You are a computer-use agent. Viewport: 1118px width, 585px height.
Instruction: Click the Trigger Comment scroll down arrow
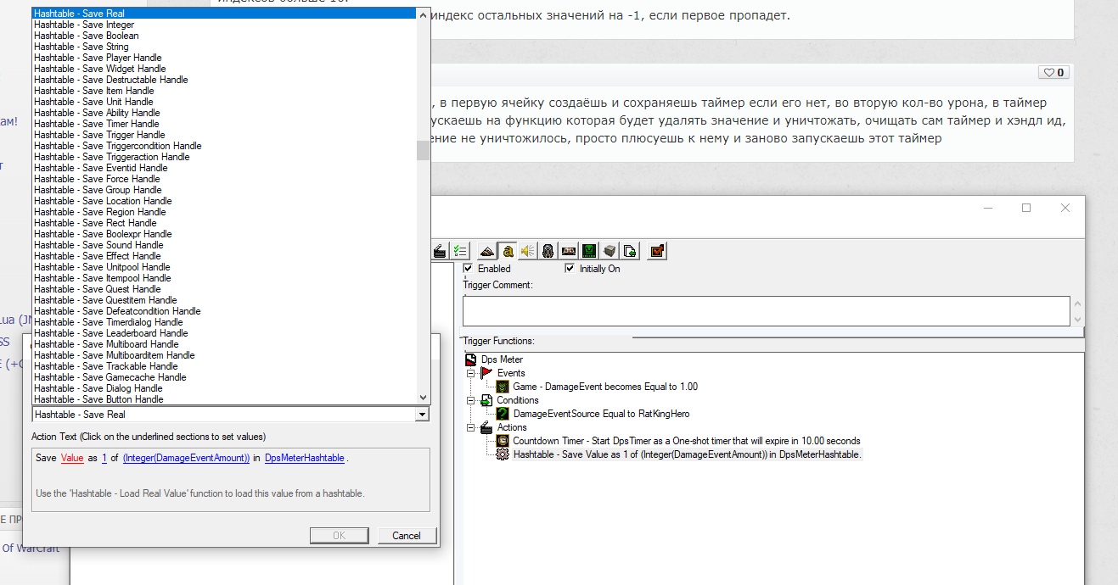tap(1076, 319)
